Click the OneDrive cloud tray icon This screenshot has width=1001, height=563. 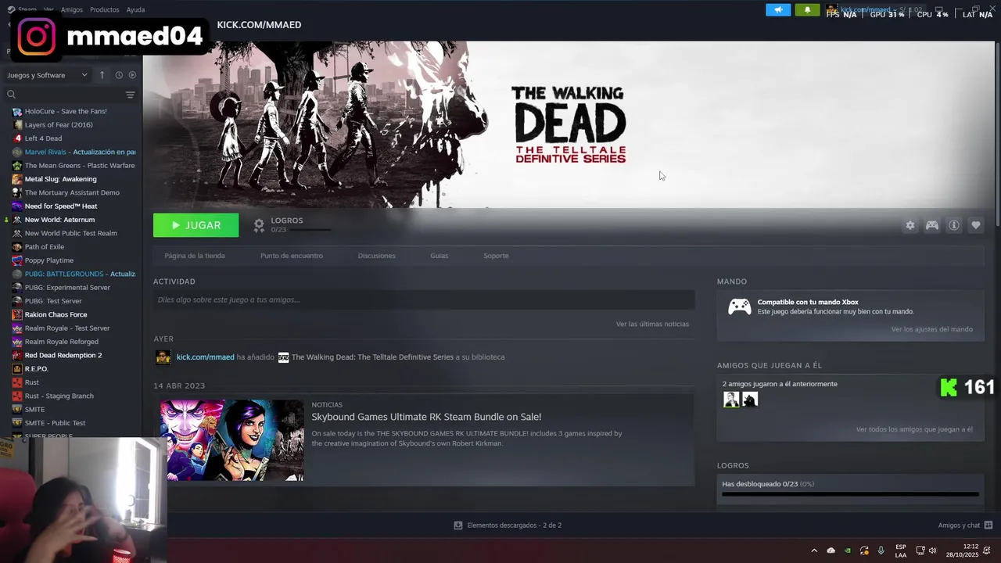(831, 550)
